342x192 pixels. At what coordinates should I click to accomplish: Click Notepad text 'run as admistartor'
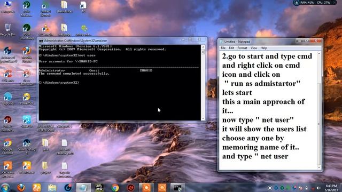[265, 84]
